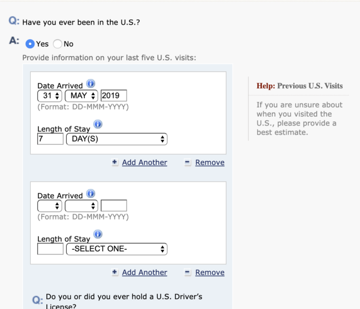The image size is (360, 309).
Task: Click info icon beside second Length of Stay
Action: [x=98, y=234]
